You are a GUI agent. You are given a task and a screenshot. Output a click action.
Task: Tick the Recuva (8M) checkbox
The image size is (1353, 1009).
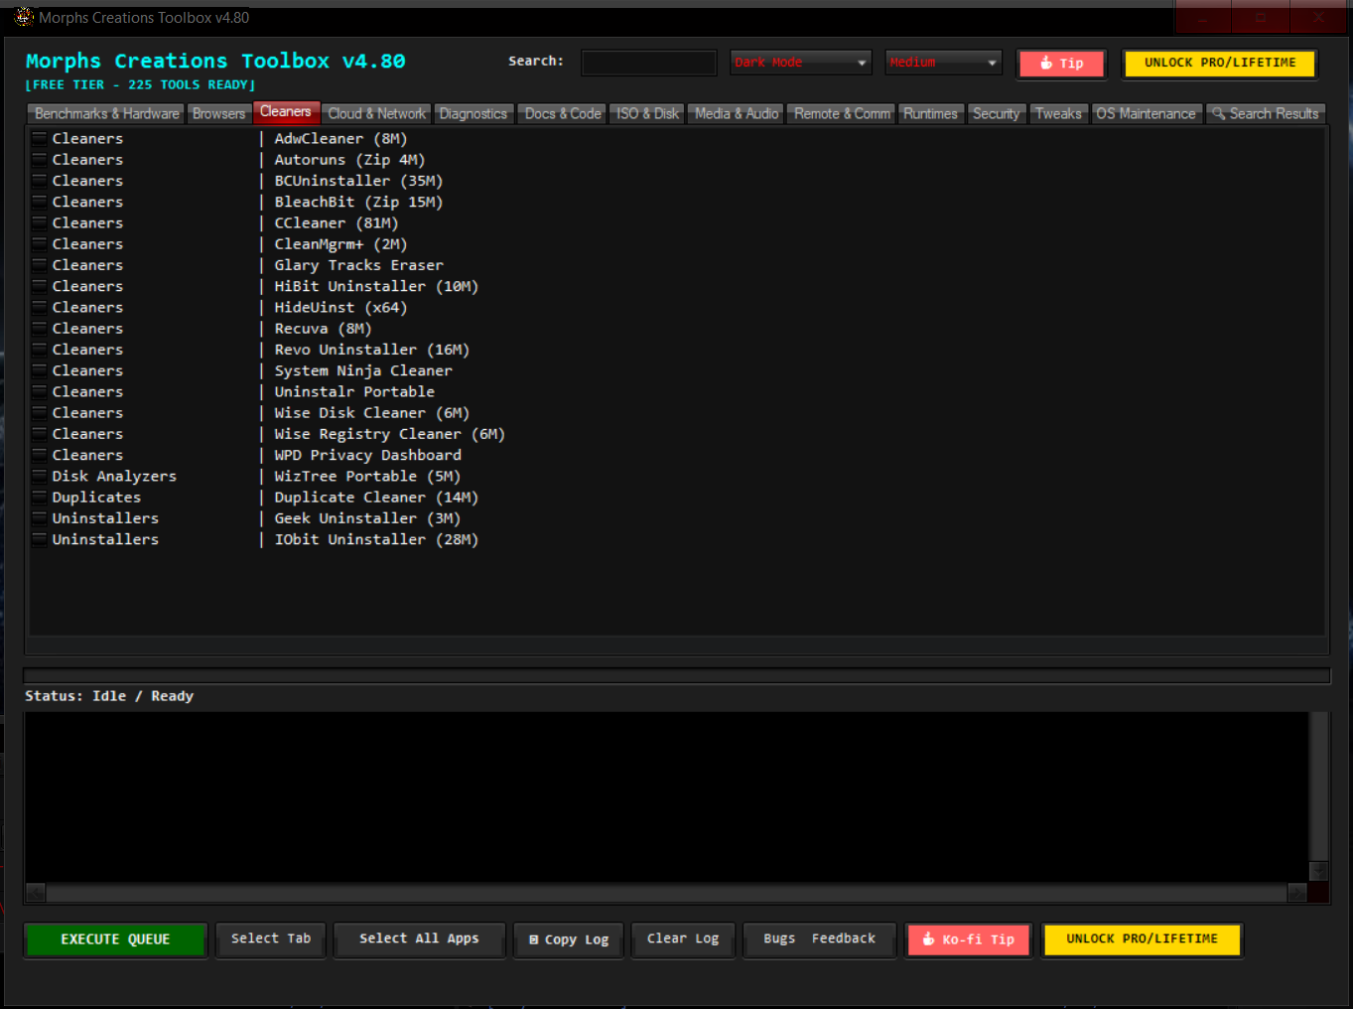[x=40, y=328]
